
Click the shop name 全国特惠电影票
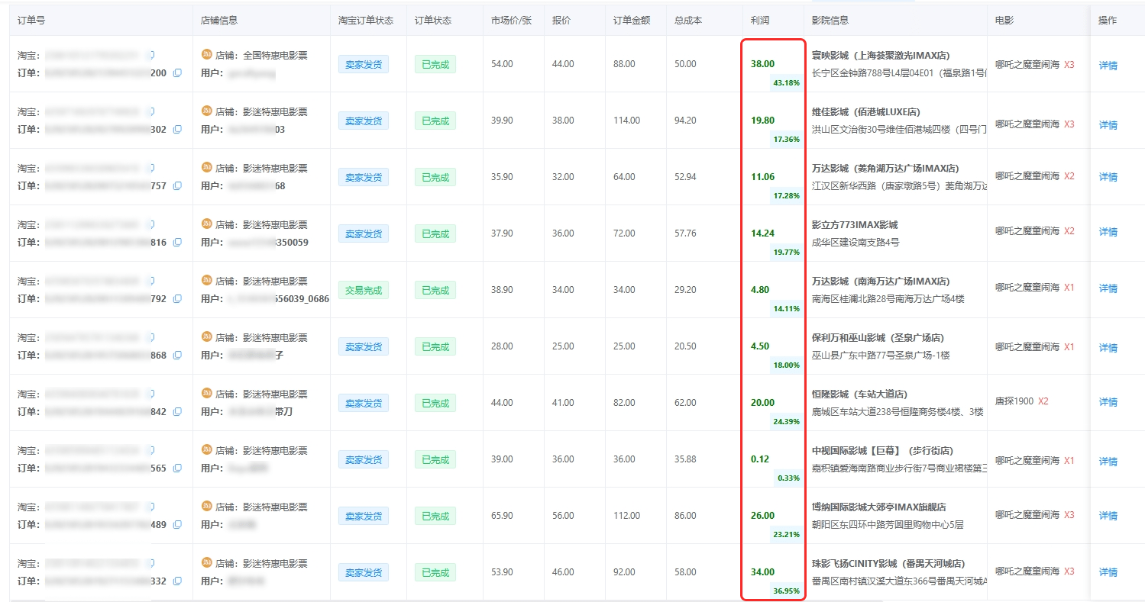click(x=275, y=55)
